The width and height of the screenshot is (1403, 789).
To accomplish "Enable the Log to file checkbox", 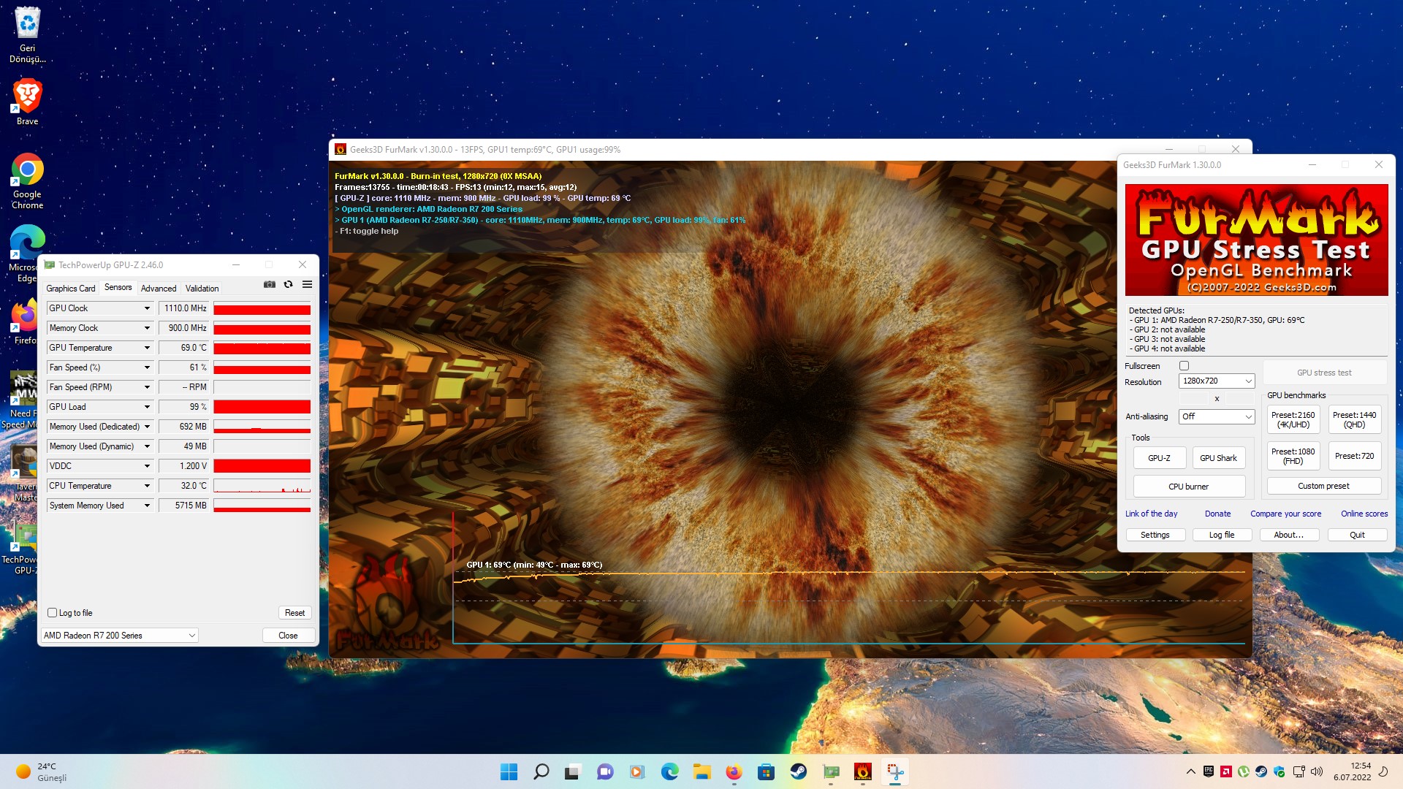I will (52, 613).
